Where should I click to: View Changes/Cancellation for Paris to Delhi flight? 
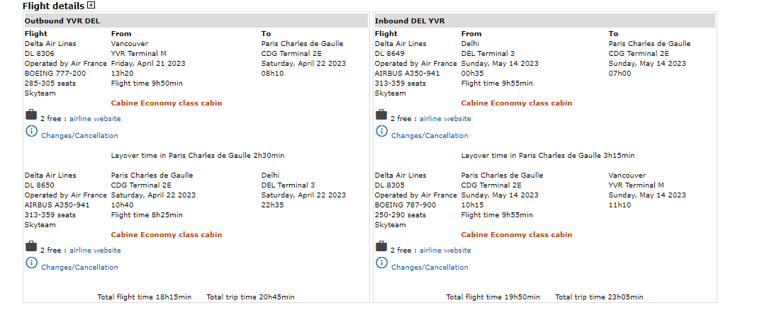[79, 268]
